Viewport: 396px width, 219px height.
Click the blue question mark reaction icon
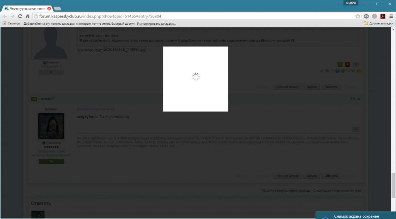pos(337,71)
